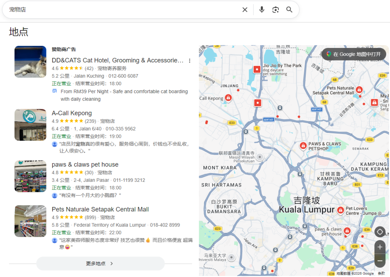390x277 pixels.
Task: Open options menu for DD&CATS ad
Action: [x=190, y=60]
